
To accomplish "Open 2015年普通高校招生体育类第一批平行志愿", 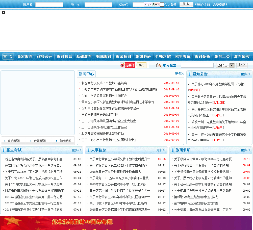I will (34, 197).
